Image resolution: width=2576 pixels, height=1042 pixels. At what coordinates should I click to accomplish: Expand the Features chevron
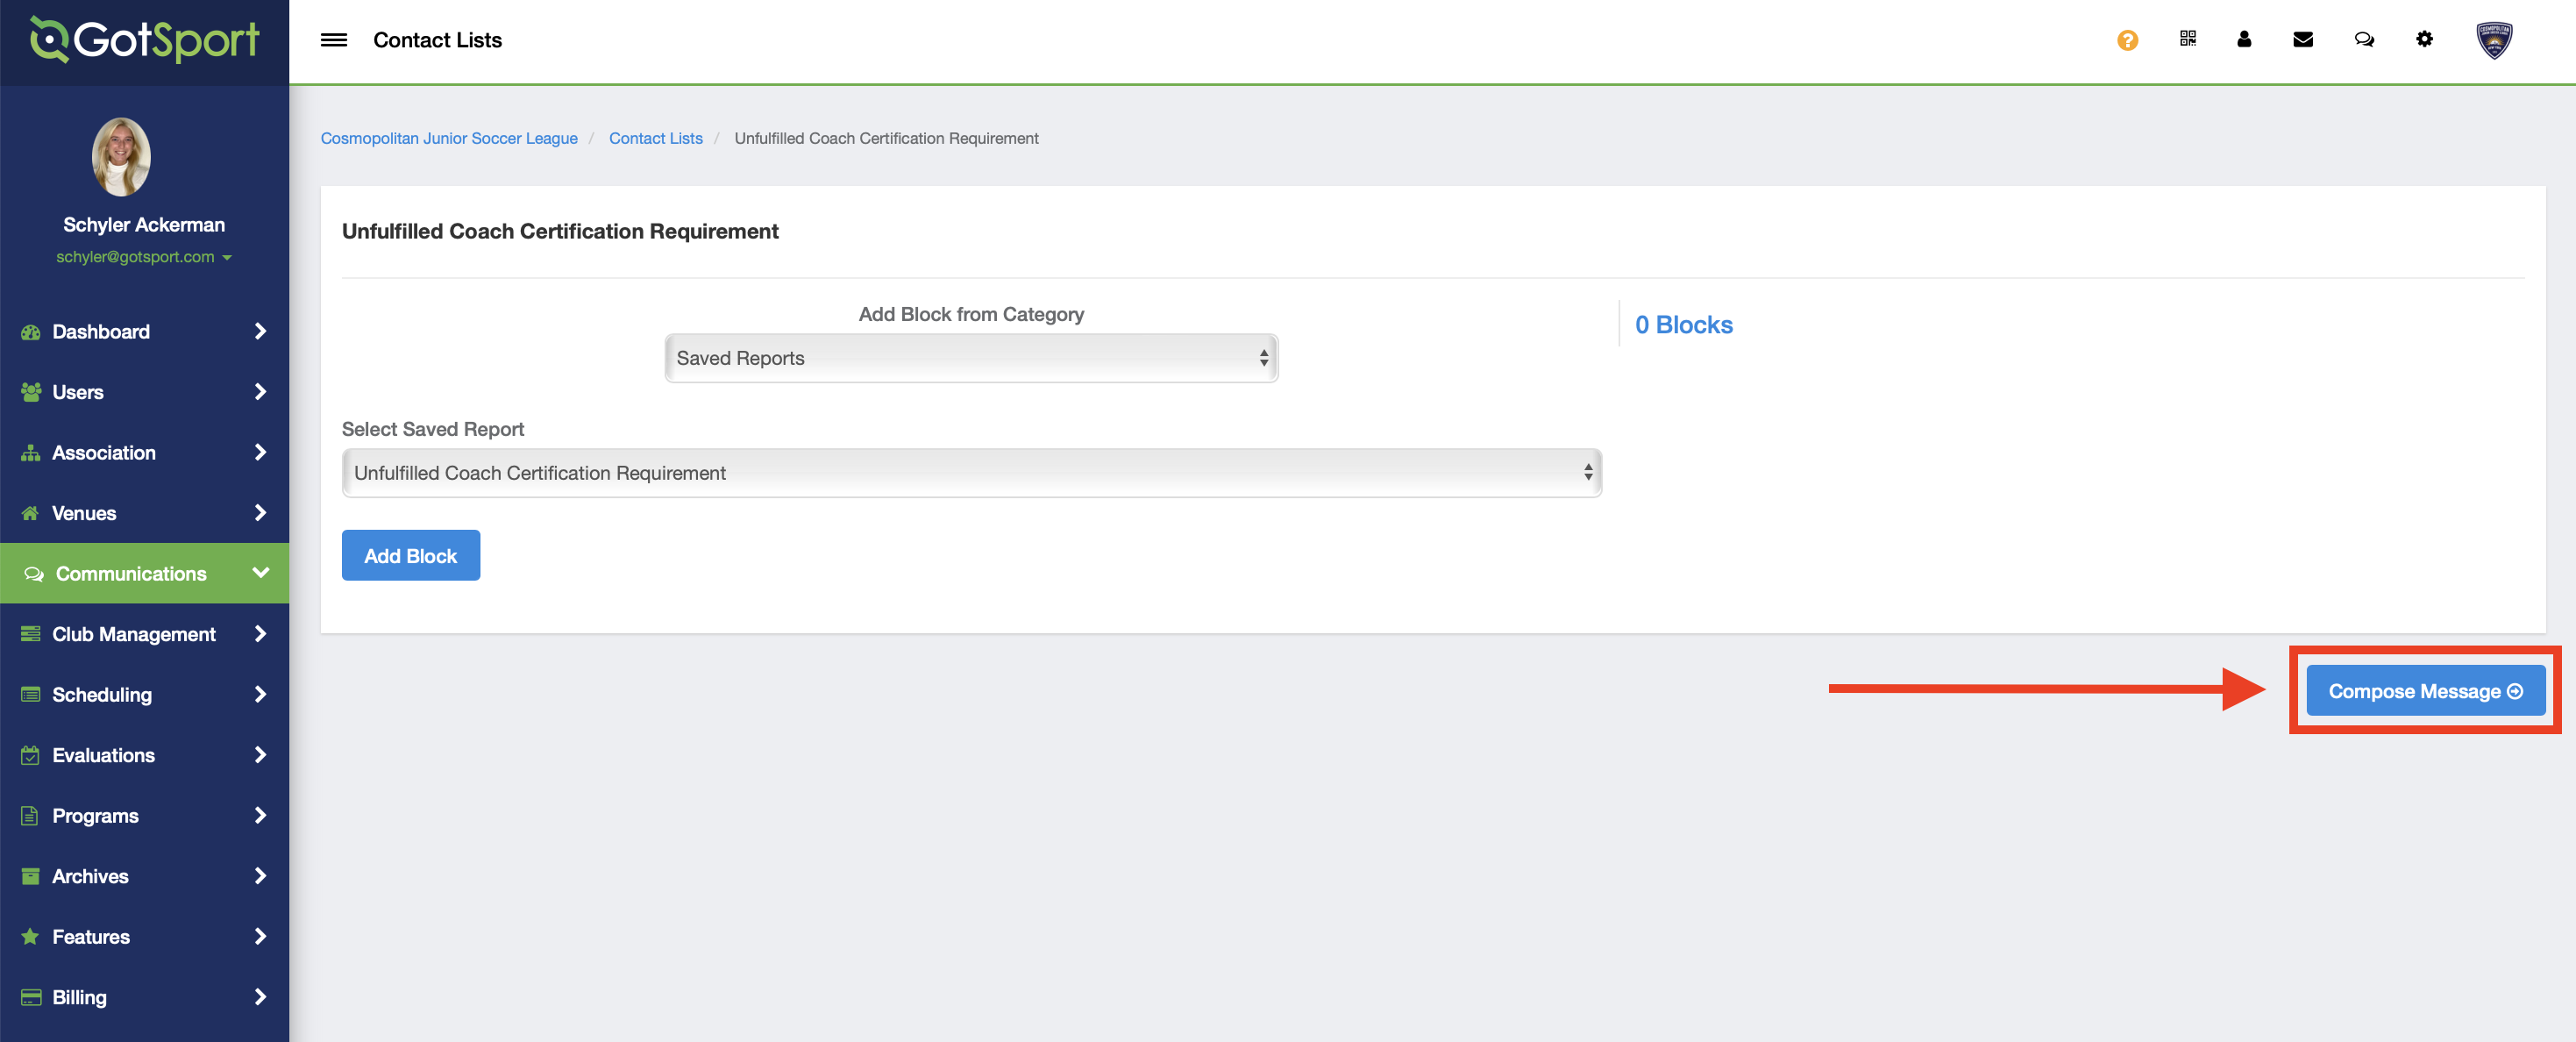(x=260, y=936)
